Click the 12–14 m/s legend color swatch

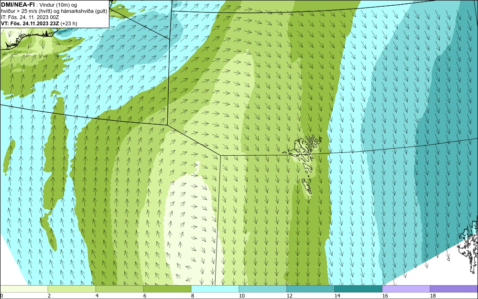click(x=310, y=289)
